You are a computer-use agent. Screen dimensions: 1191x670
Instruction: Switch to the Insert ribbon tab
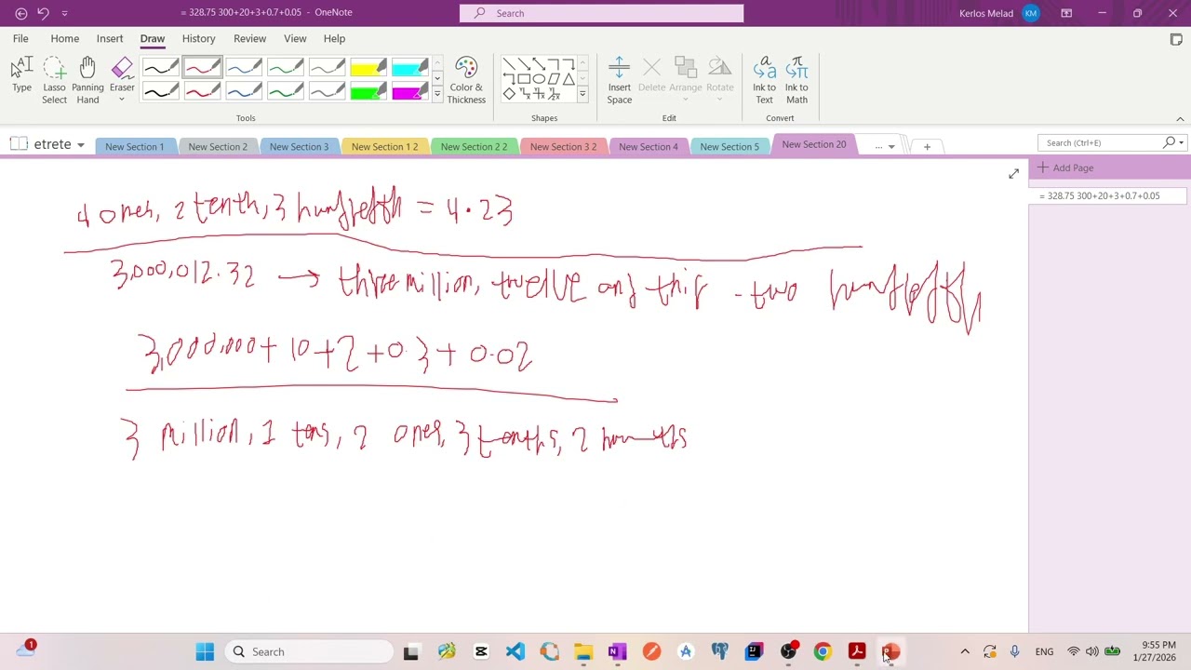110,39
